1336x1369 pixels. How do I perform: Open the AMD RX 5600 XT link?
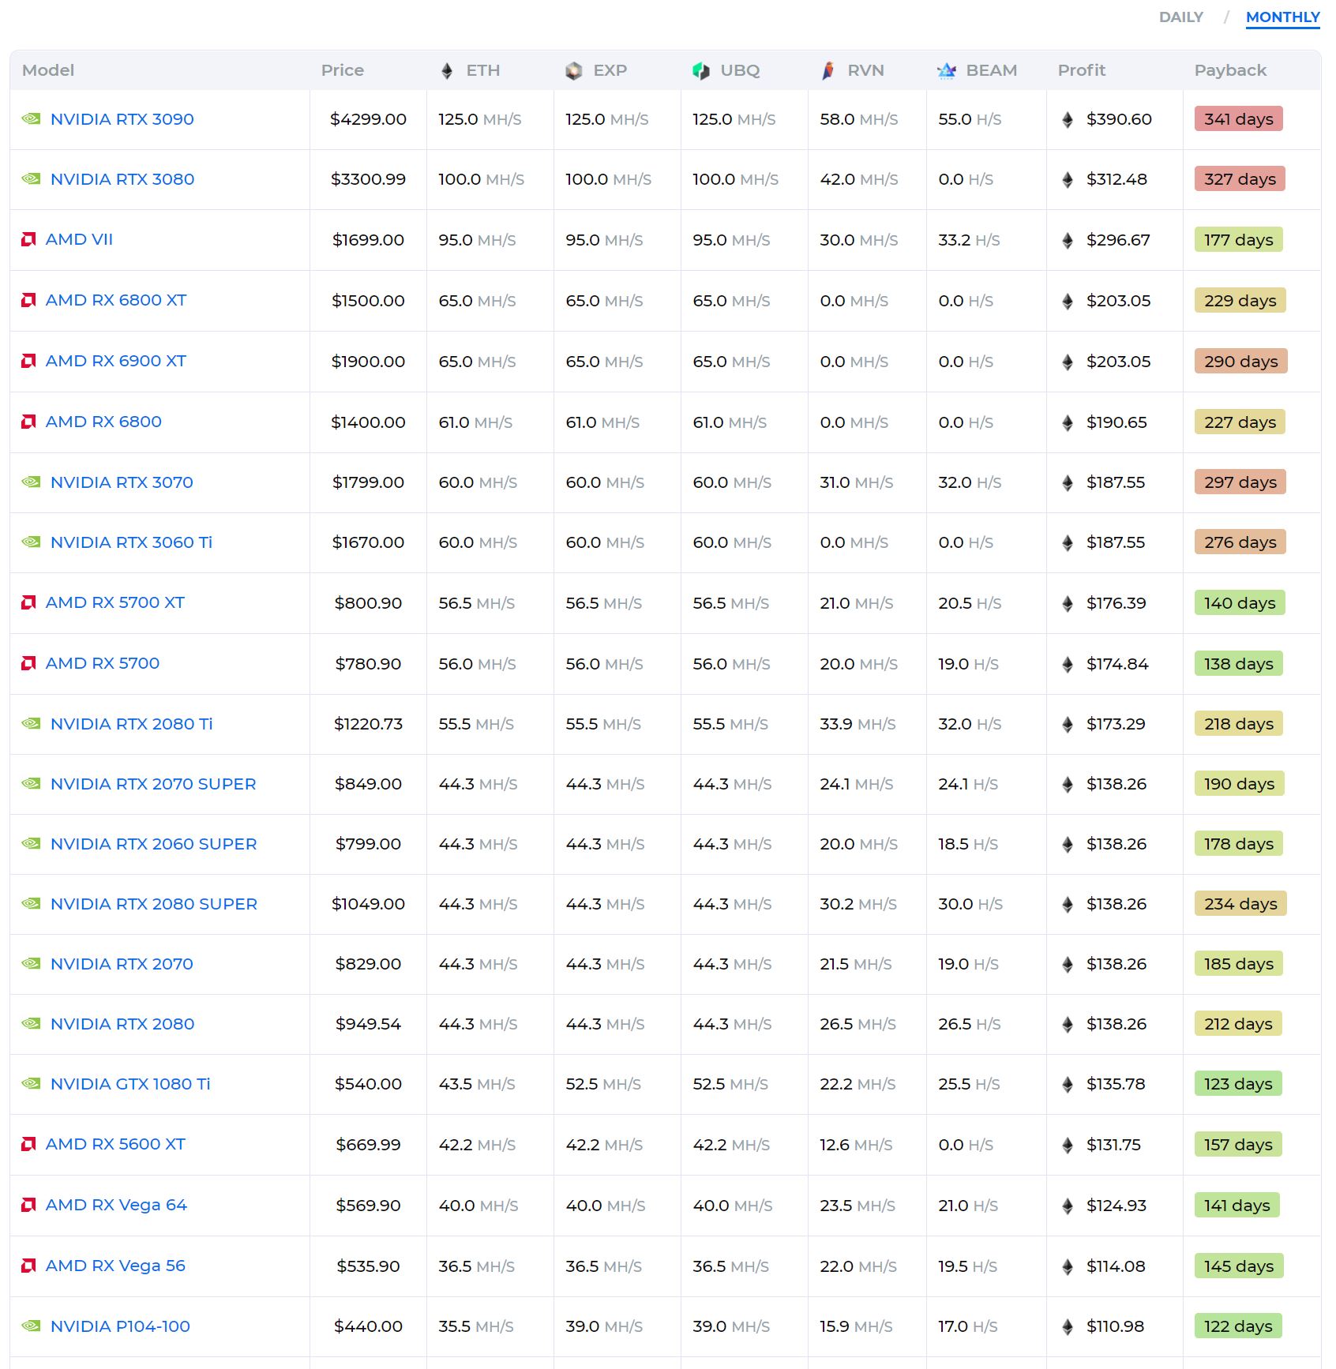[x=115, y=1144]
